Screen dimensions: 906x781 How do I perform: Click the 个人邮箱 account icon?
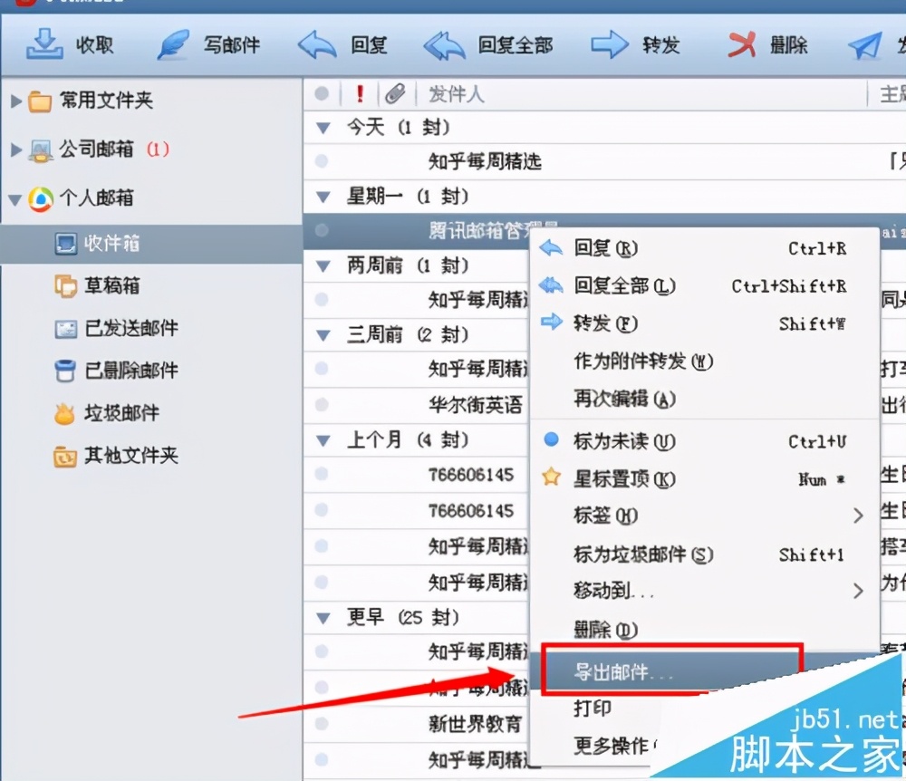41,198
